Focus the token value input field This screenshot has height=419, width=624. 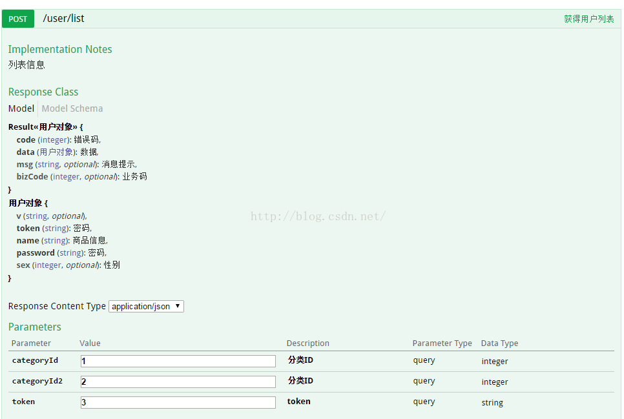click(x=178, y=402)
